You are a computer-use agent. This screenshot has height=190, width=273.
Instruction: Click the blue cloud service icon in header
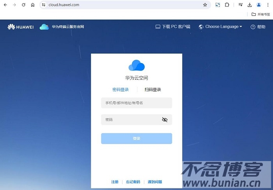pyautogui.click(x=44, y=27)
